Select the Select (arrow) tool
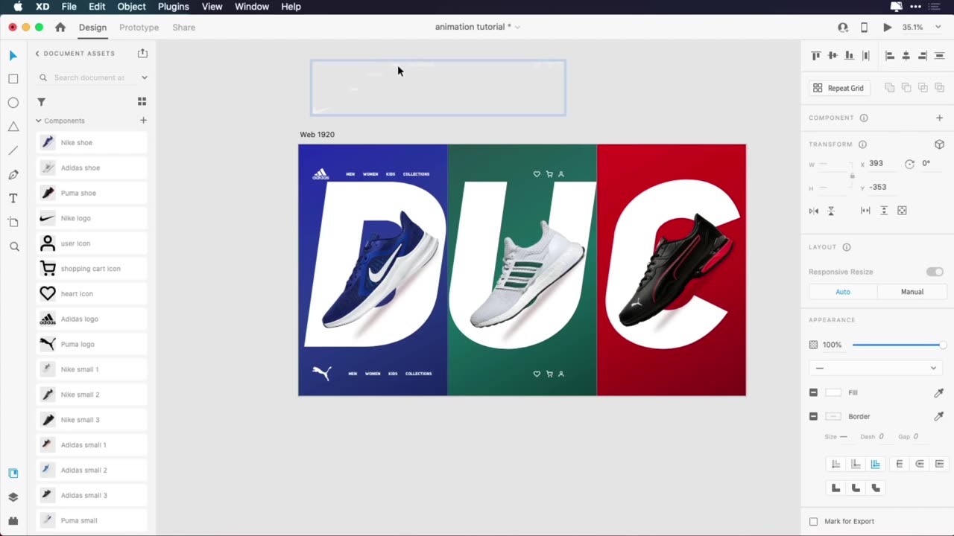954x536 pixels. [x=13, y=56]
